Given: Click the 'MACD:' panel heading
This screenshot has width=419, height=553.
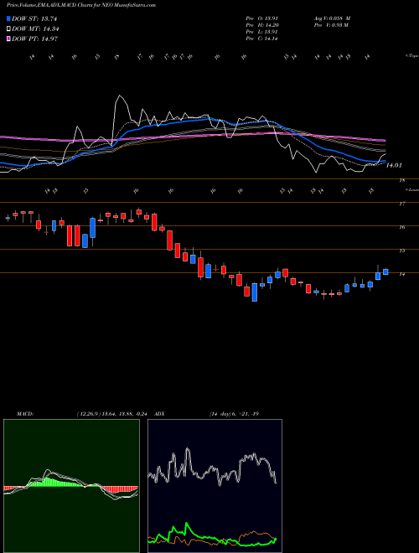Looking at the screenshot, I should click(24, 414).
